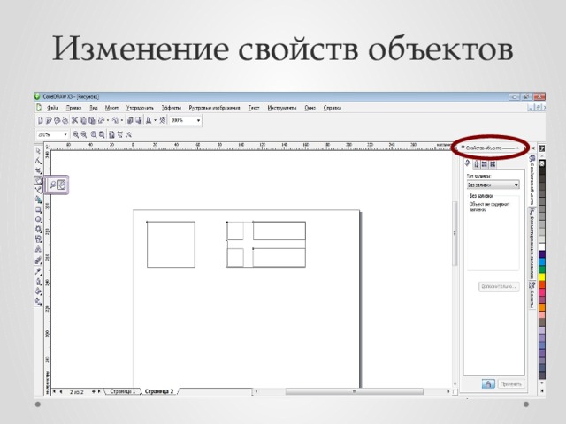
Task: Open the Fill tab in properties docker
Action: [x=469, y=163]
